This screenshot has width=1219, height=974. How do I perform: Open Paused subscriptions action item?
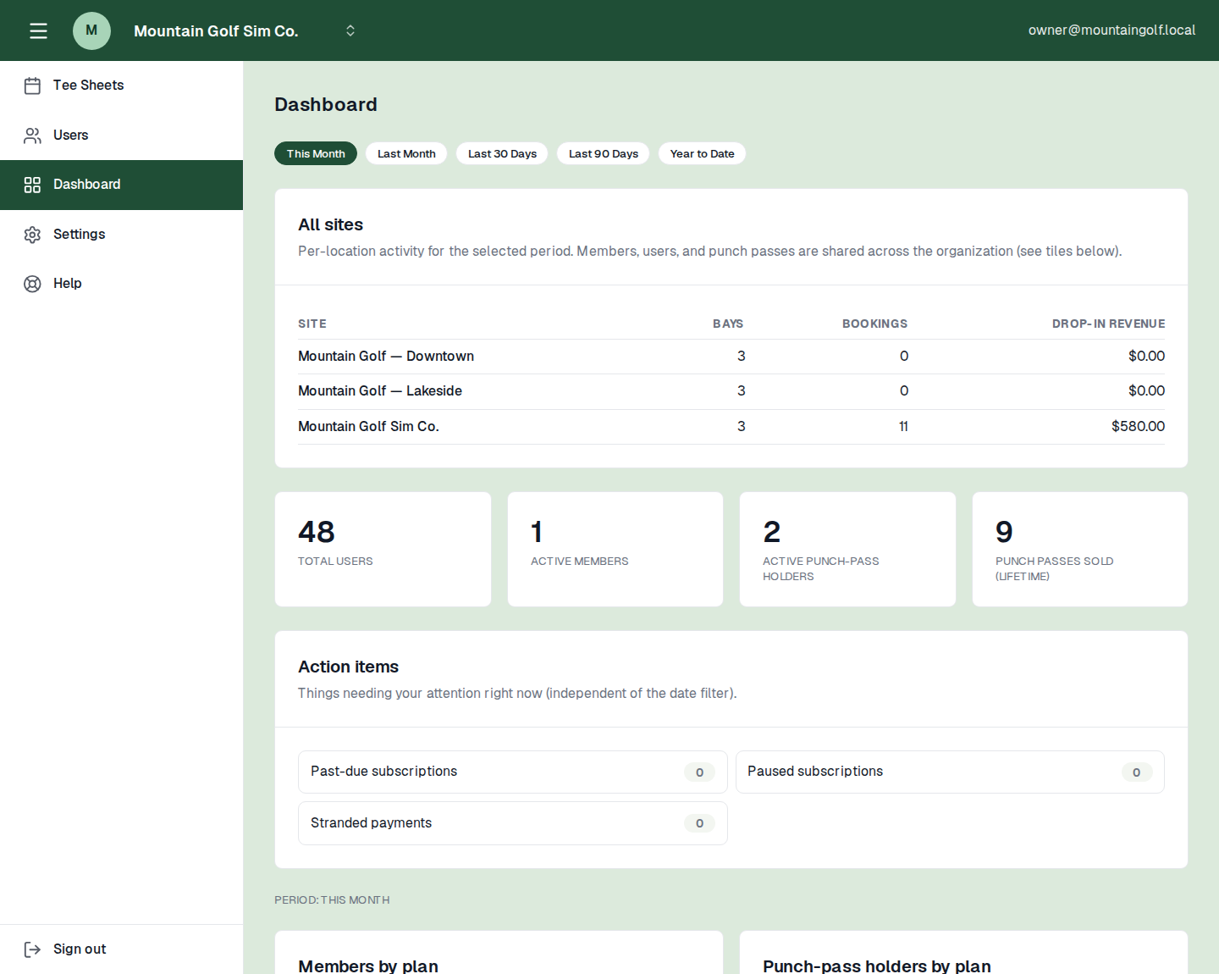[950, 772]
